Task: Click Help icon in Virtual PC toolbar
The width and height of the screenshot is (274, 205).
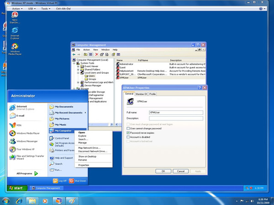Action: pyautogui.click(x=261, y=9)
